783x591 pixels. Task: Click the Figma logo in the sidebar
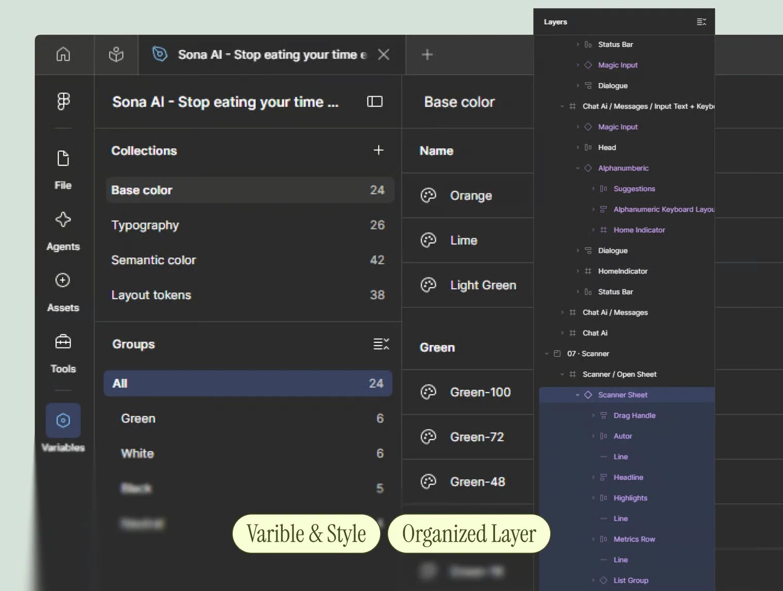click(63, 101)
